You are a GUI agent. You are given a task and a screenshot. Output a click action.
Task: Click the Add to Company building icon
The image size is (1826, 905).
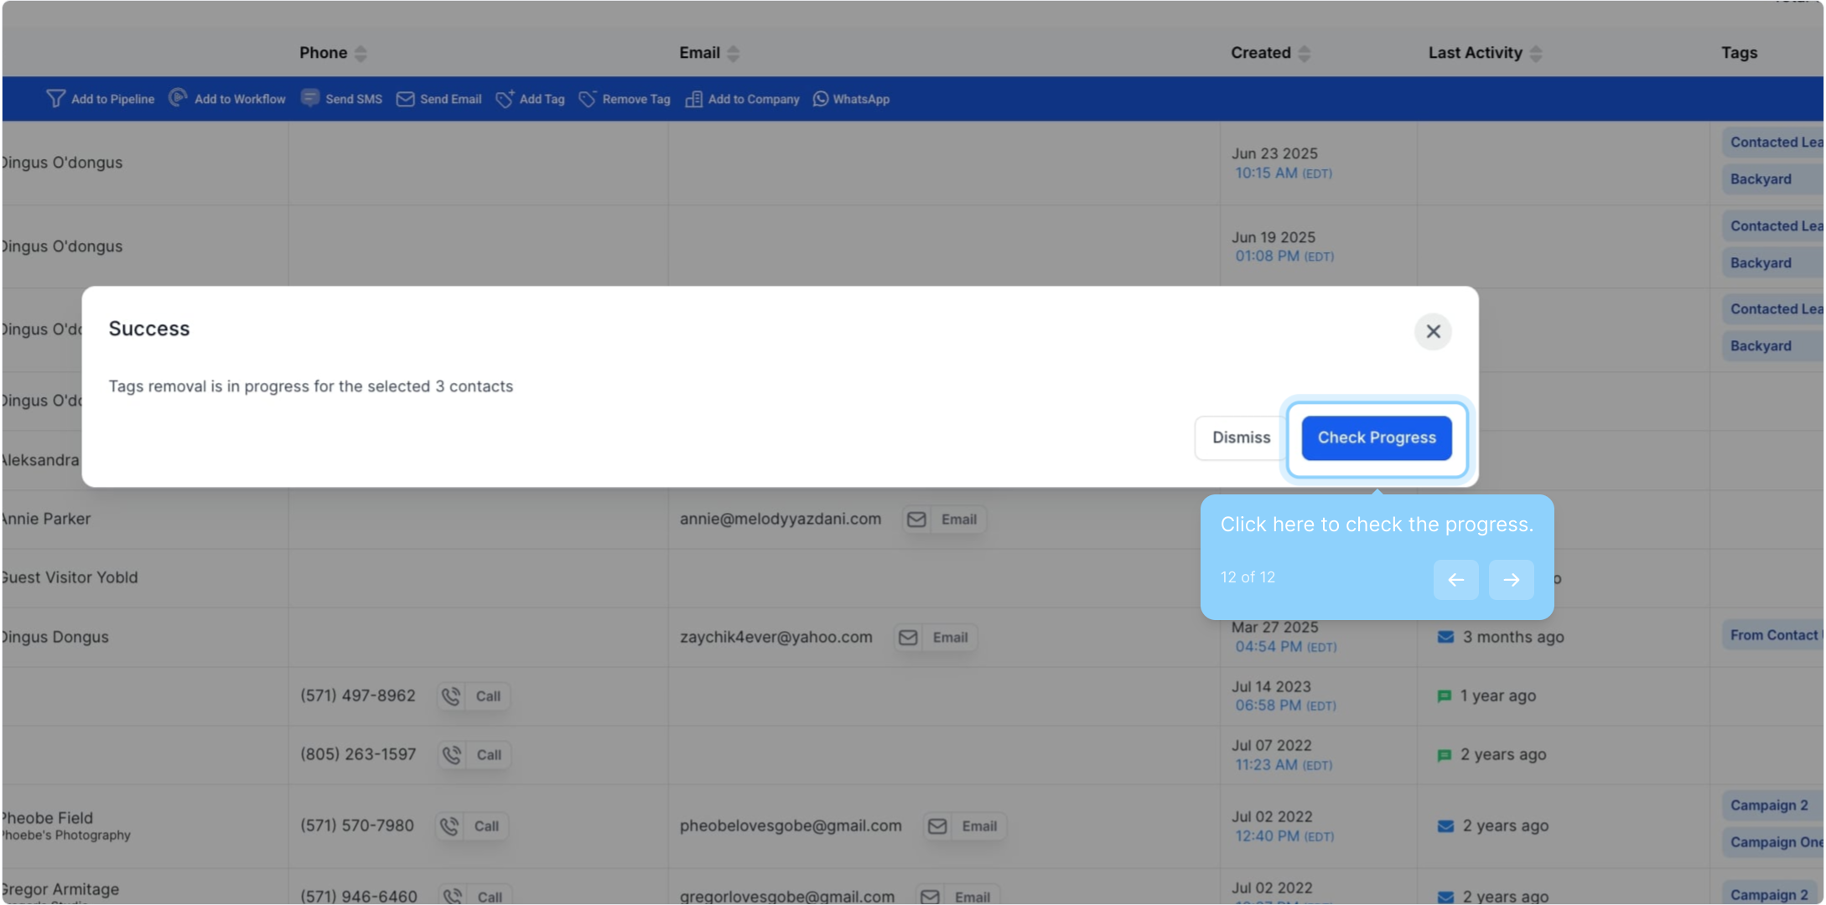point(694,99)
